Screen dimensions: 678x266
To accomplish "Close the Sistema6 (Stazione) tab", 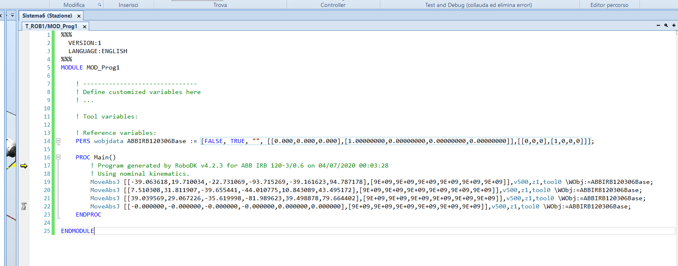I will [x=79, y=16].
